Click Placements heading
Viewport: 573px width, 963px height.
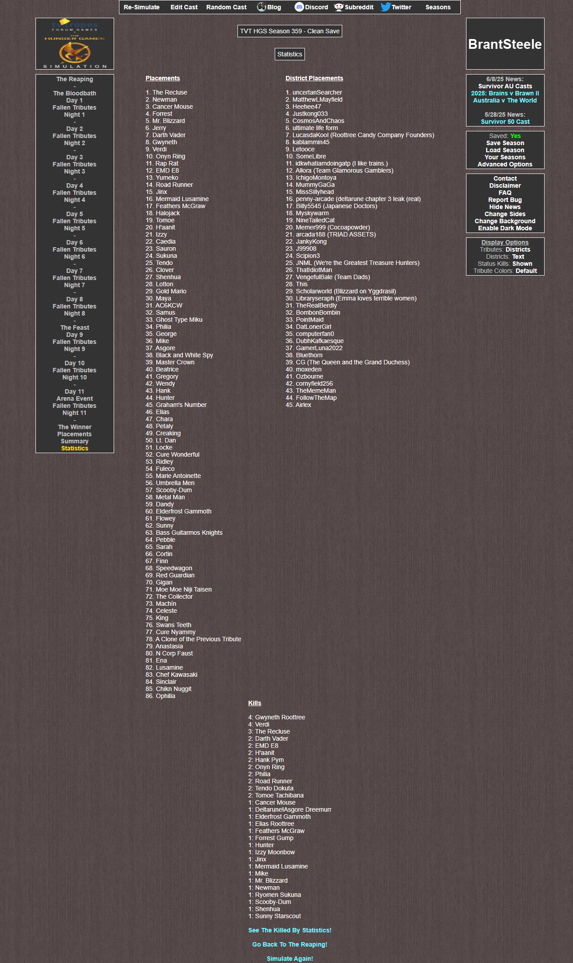163,78
